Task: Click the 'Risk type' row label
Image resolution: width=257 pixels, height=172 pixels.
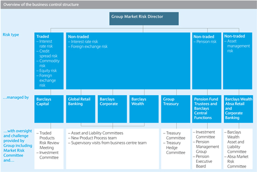Action: (x=11, y=34)
